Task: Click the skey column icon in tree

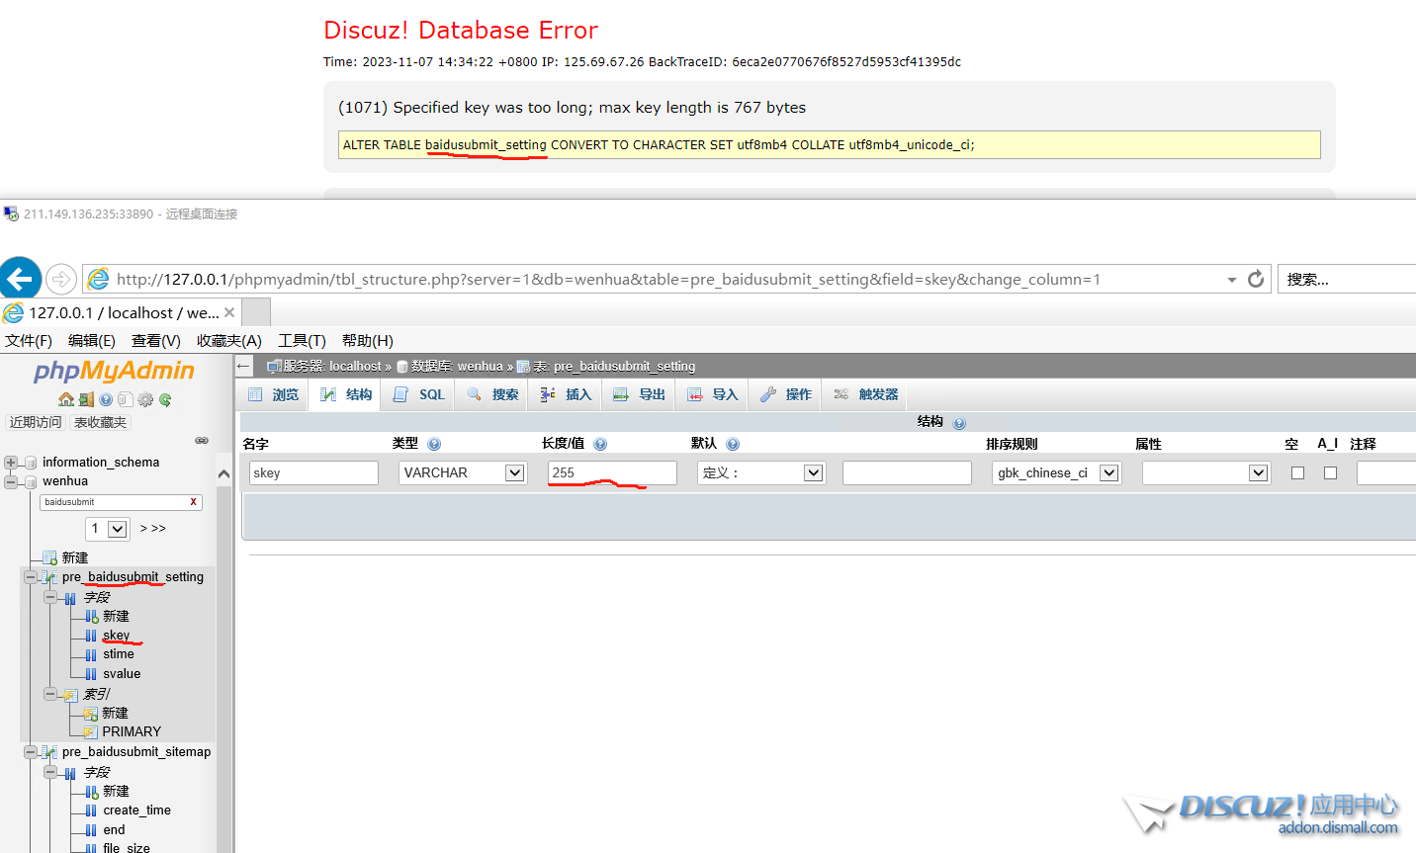Action: pos(91,636)
